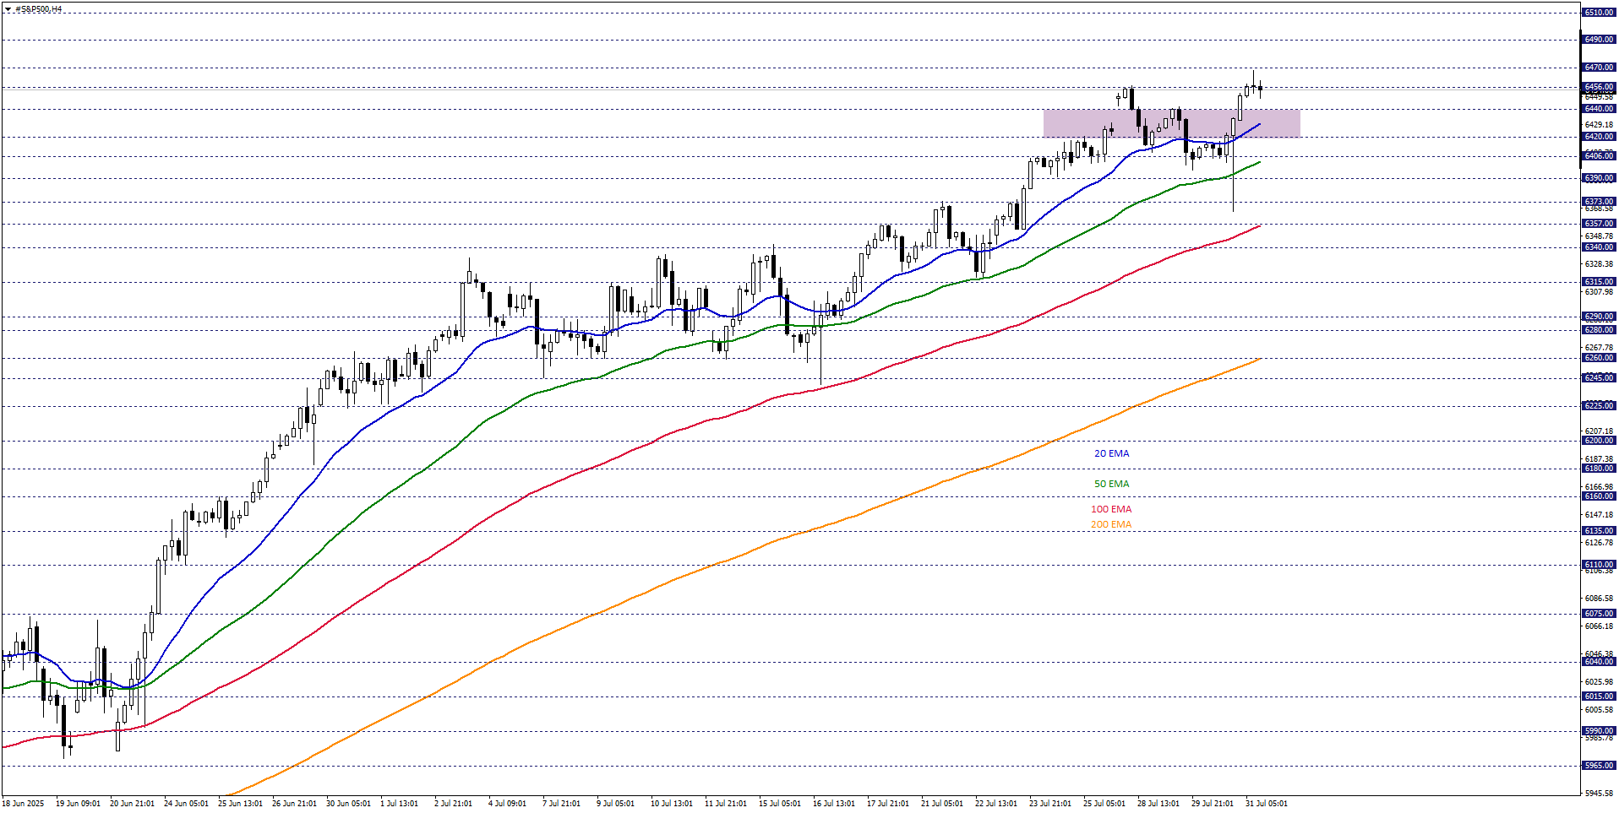Click the 26 Jun 21:01 time label
The width and height of the screenshot is (1619, 813).
pos(294,804)
